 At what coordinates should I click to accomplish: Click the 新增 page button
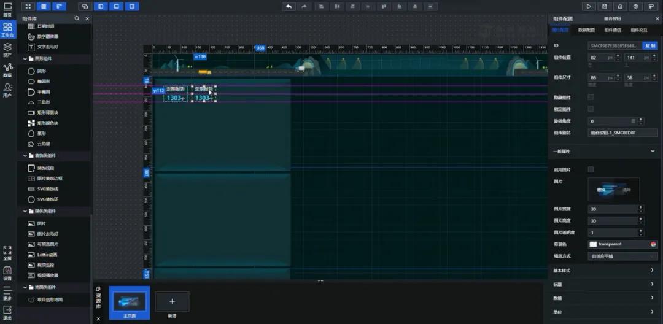(172, 302)
